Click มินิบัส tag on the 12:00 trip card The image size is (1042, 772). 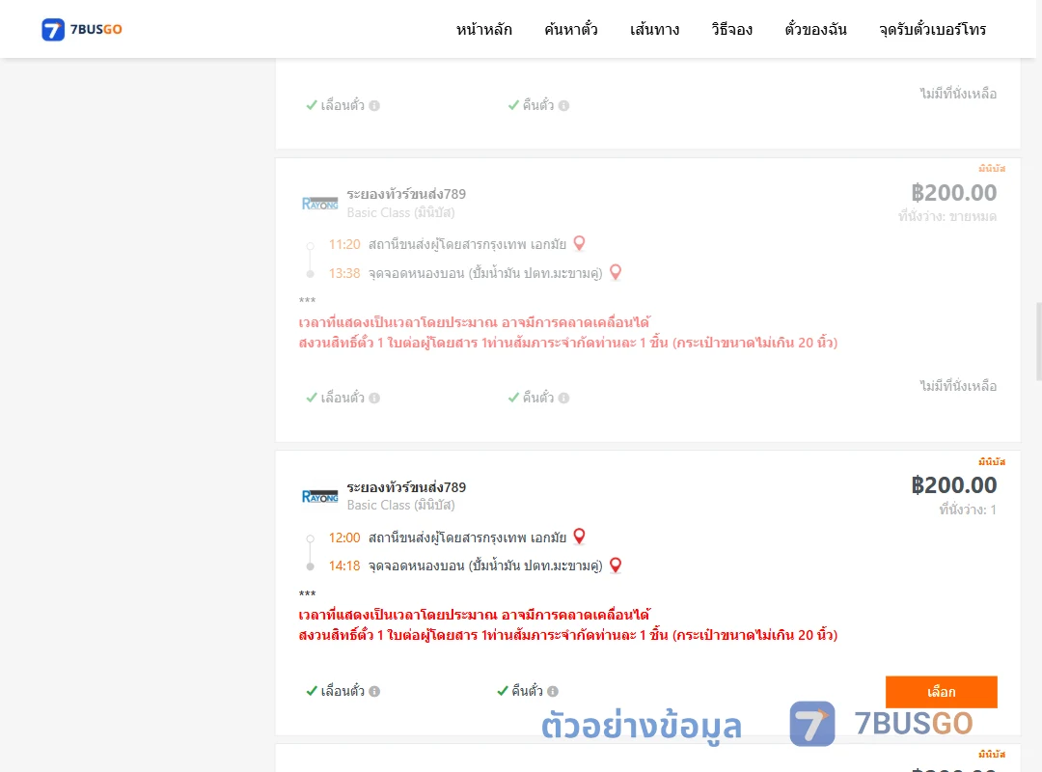tap(992, 461)
